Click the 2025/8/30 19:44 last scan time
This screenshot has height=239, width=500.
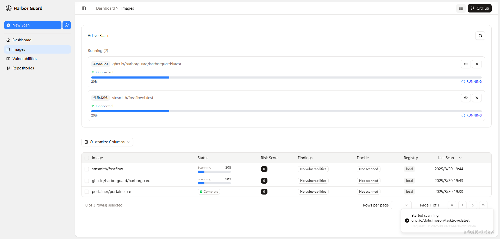pyautogui.click(x=449, y=169)
